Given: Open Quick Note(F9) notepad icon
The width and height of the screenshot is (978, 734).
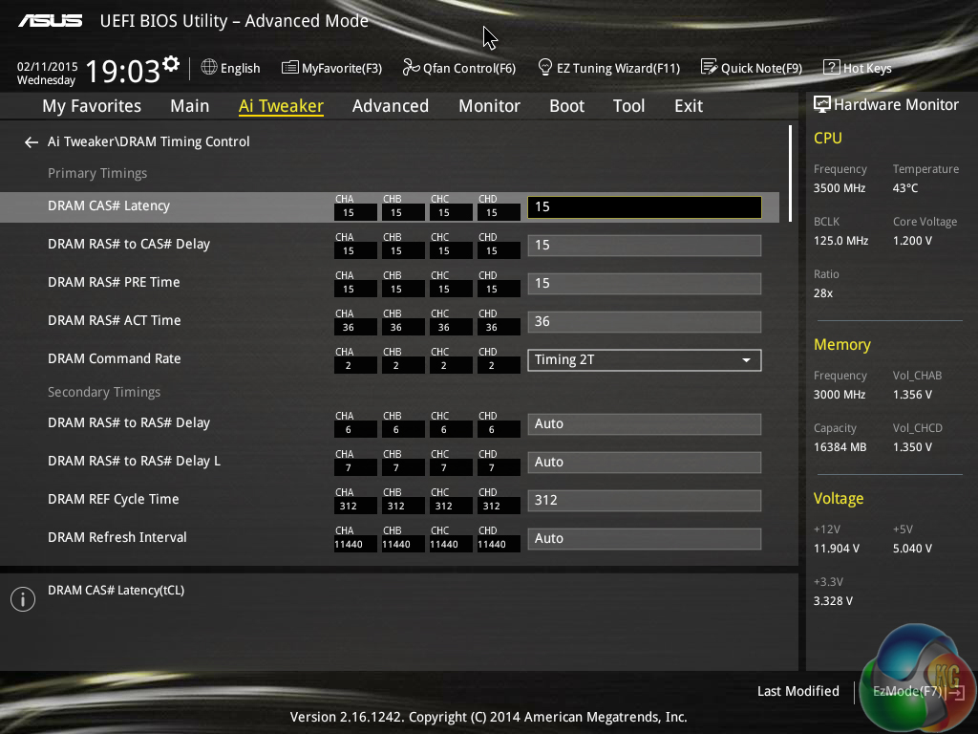Looking at the screenshot, I should coord(709,68).
